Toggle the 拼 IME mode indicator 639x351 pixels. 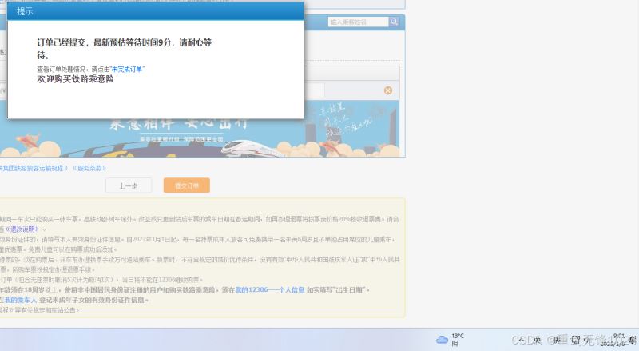[556, 340]
